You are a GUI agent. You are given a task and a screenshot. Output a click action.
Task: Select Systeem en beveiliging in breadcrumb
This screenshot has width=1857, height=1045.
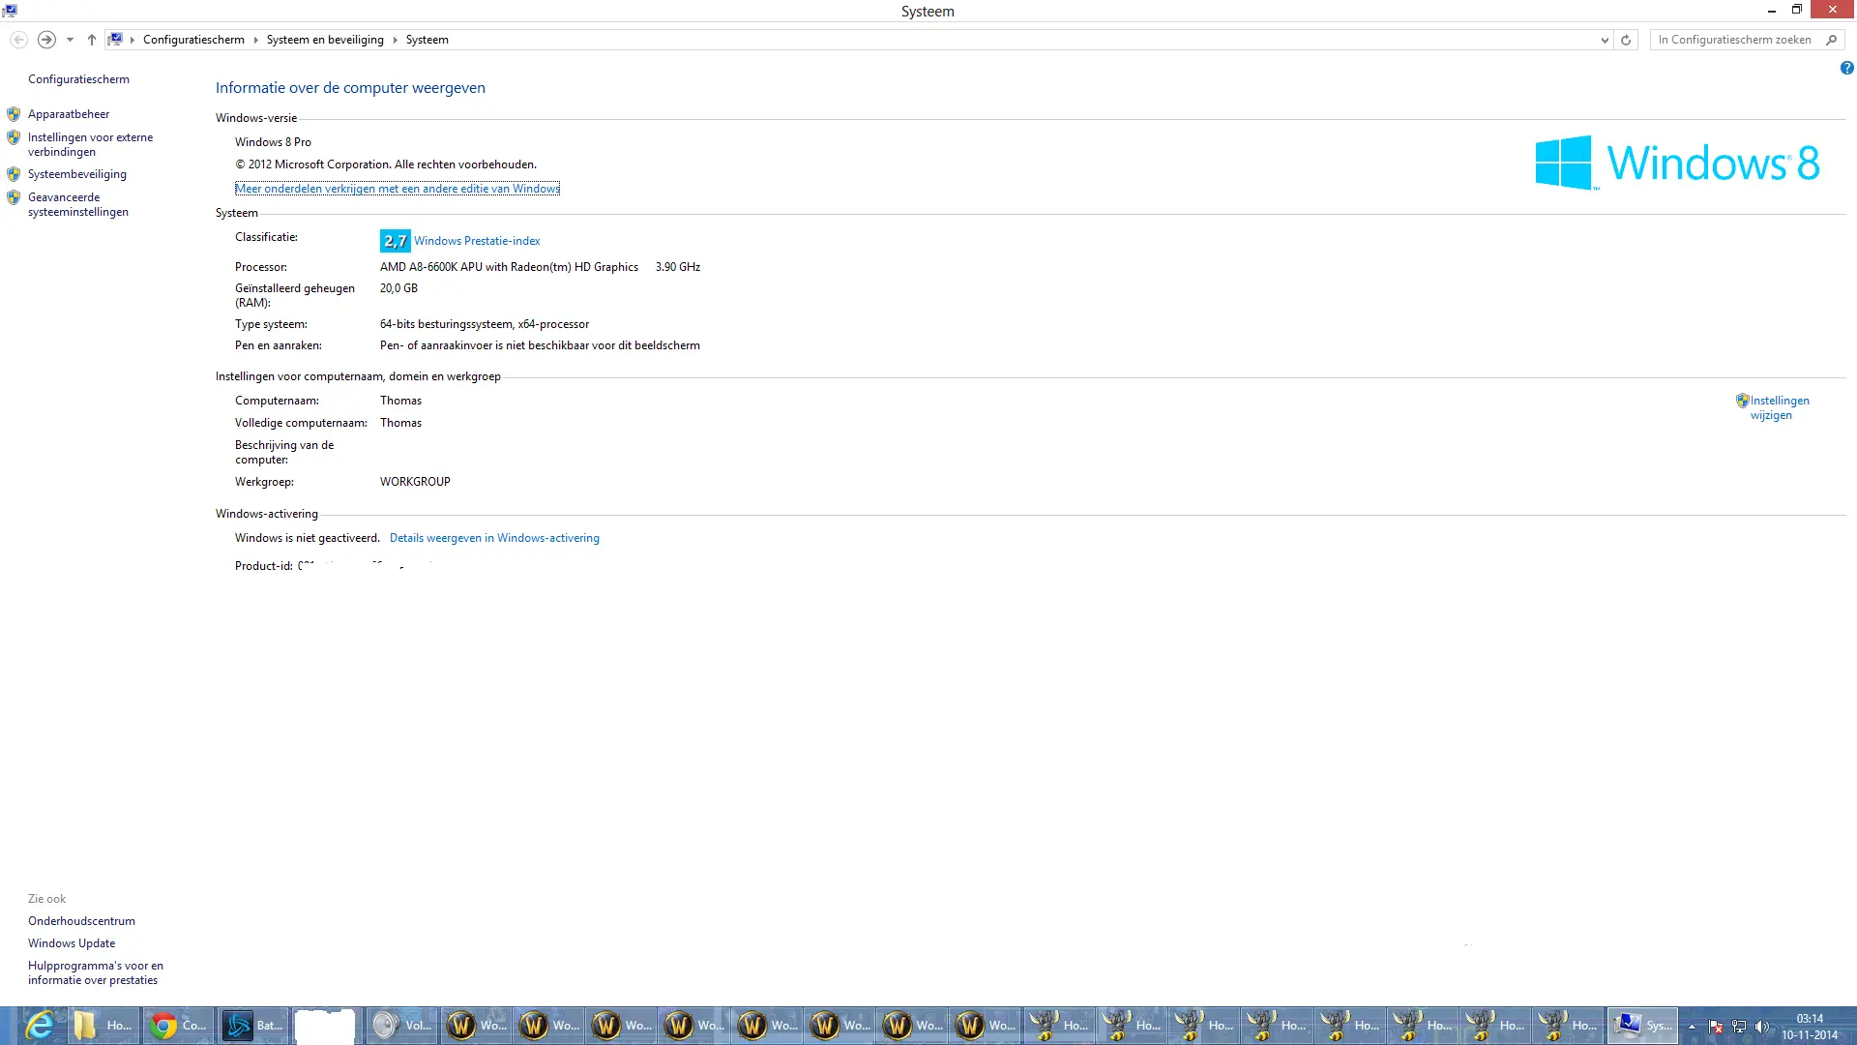pos(325,40)
